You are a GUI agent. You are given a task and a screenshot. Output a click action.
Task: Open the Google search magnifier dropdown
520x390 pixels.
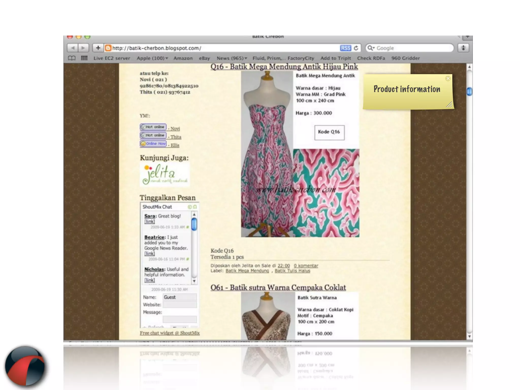tap(371, 48)
